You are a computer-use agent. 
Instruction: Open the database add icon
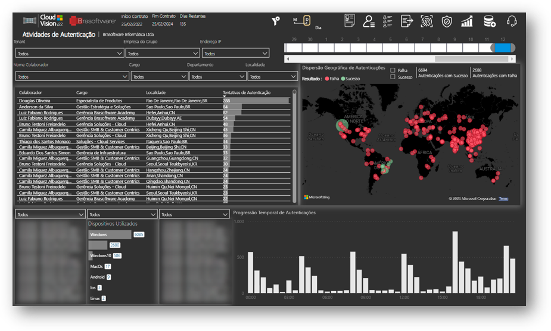tap(490, 21)
